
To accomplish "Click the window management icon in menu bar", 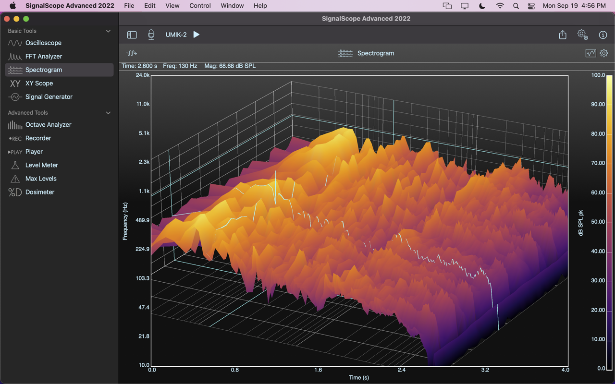I will point(447,6).
